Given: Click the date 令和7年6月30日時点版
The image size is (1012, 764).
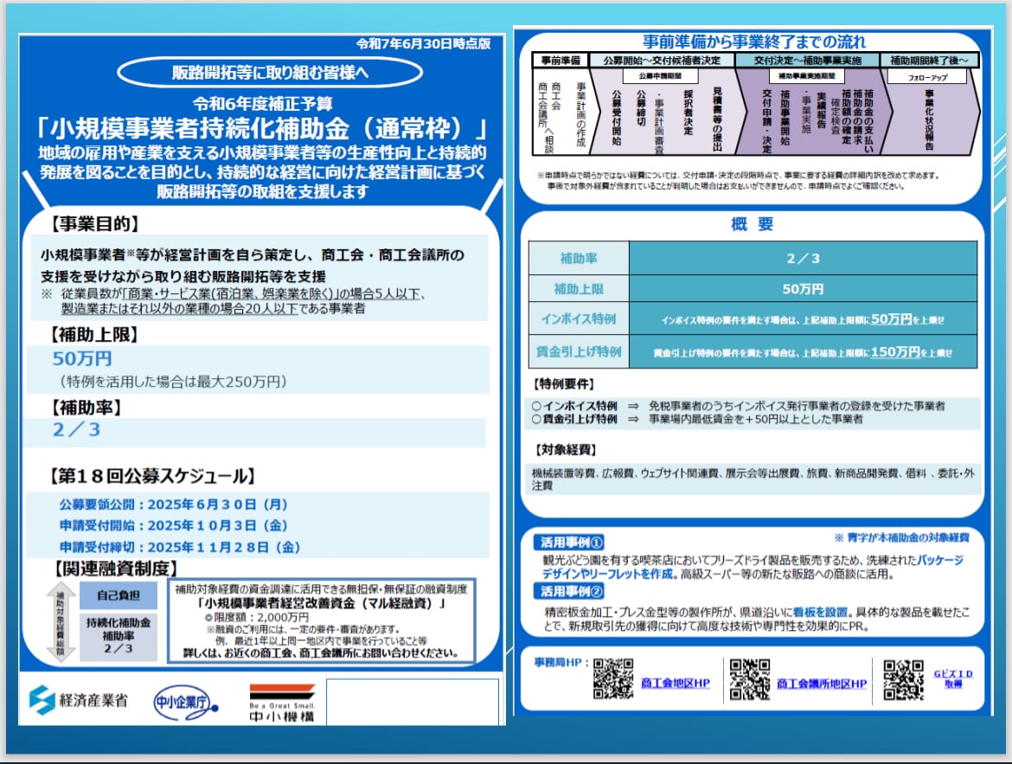Looking at the screenshot, I should click(423, 44).
